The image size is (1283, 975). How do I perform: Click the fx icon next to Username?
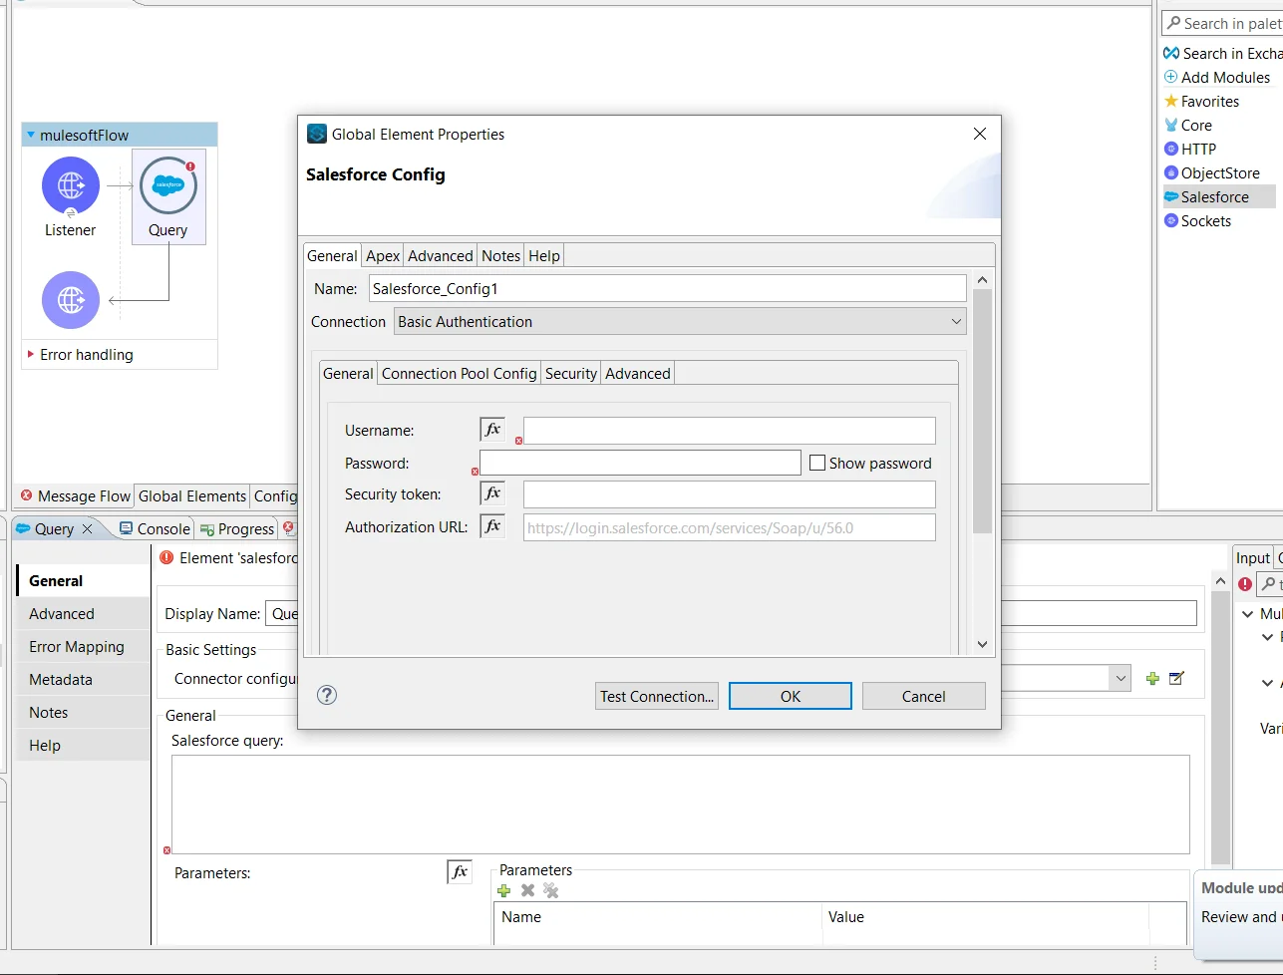click(491, 430)
